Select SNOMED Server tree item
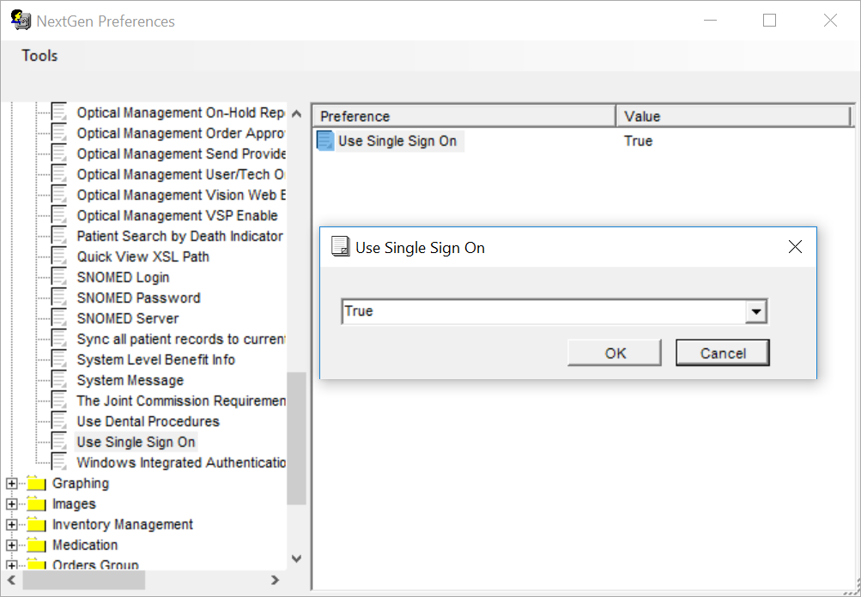 coord(127,318)
